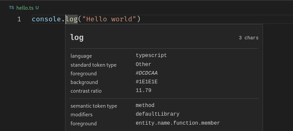Select the typescript language value
The height and width of the screenshot is (131, 293).
151,55
